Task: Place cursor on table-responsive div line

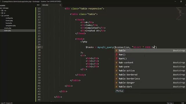Action: point(85,9)
